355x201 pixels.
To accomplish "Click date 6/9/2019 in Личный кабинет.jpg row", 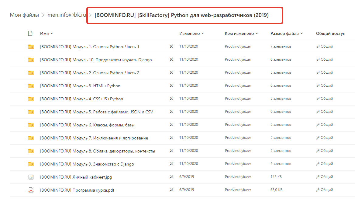I will click(x=187, y=177).
